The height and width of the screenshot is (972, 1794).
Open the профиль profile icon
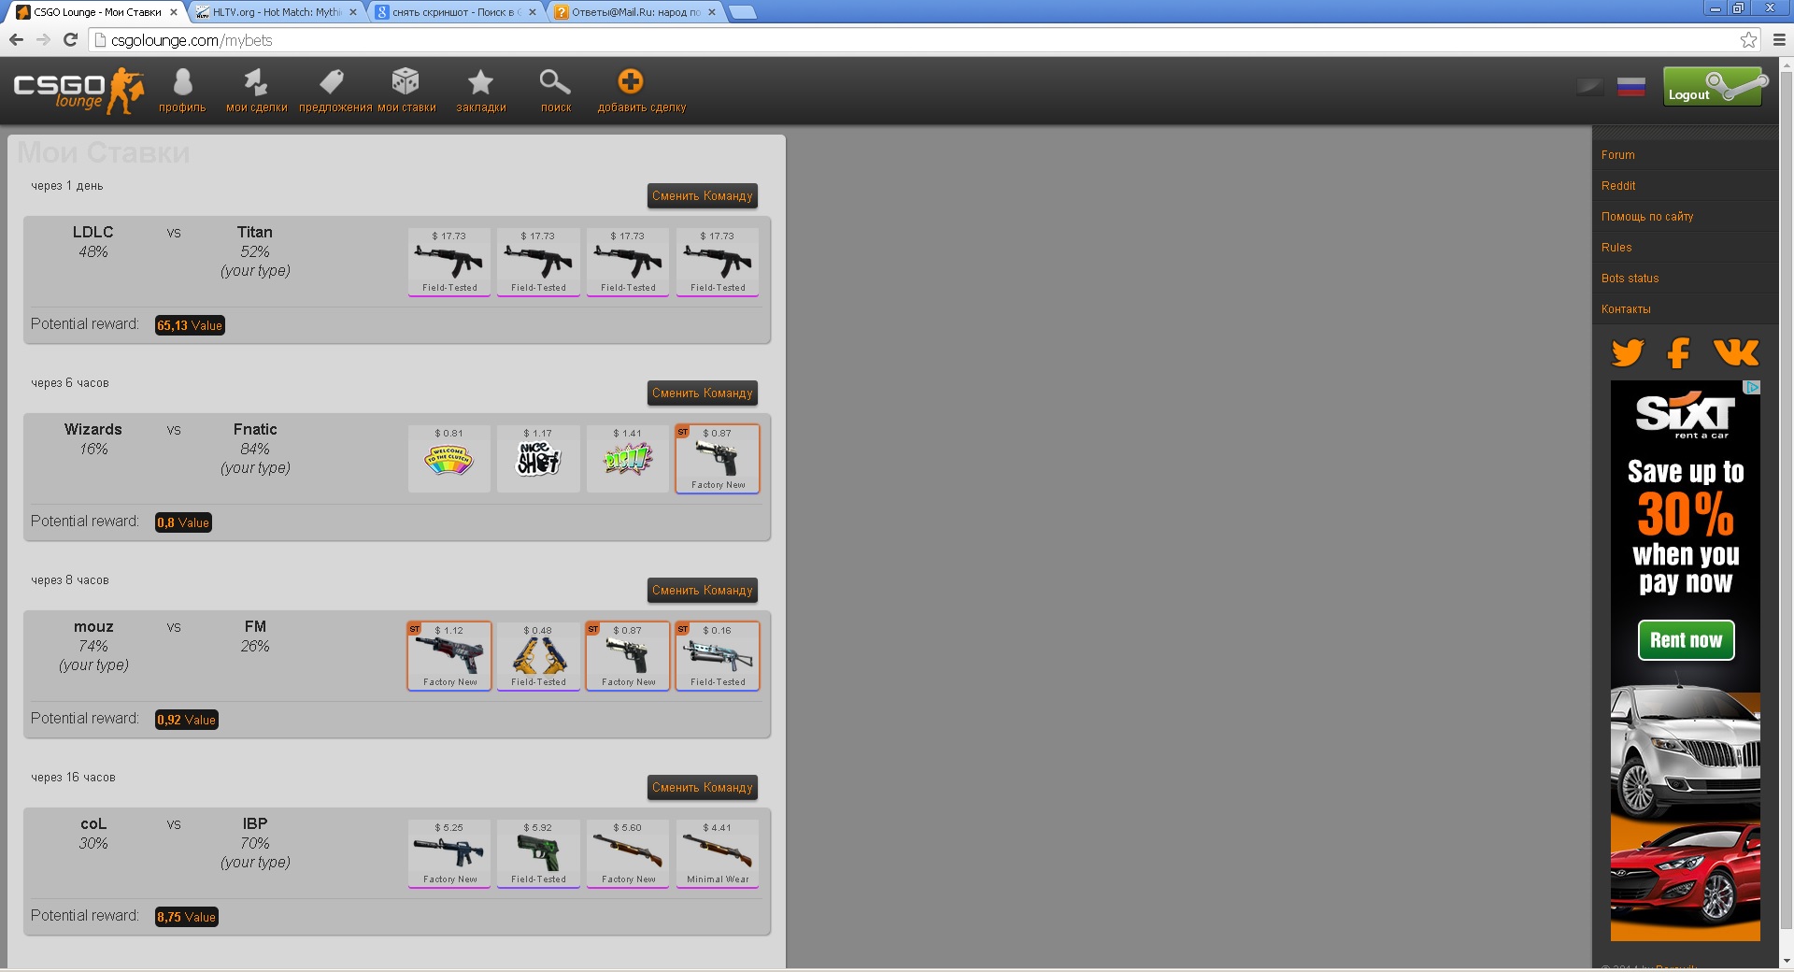[x=182, y=91]
